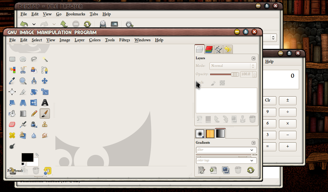Screen dimensions: 328x192
Task: Toggle lock alpha channel checkerboard icon
Action: click(x=222, y=83)
